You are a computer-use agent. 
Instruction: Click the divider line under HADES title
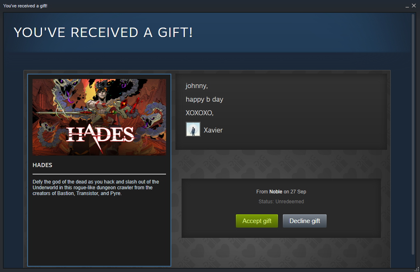click(x=99, y=174)
